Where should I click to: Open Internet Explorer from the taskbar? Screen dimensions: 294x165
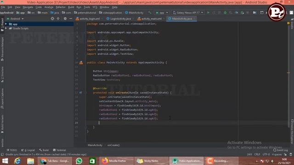(x=17, y=161)
